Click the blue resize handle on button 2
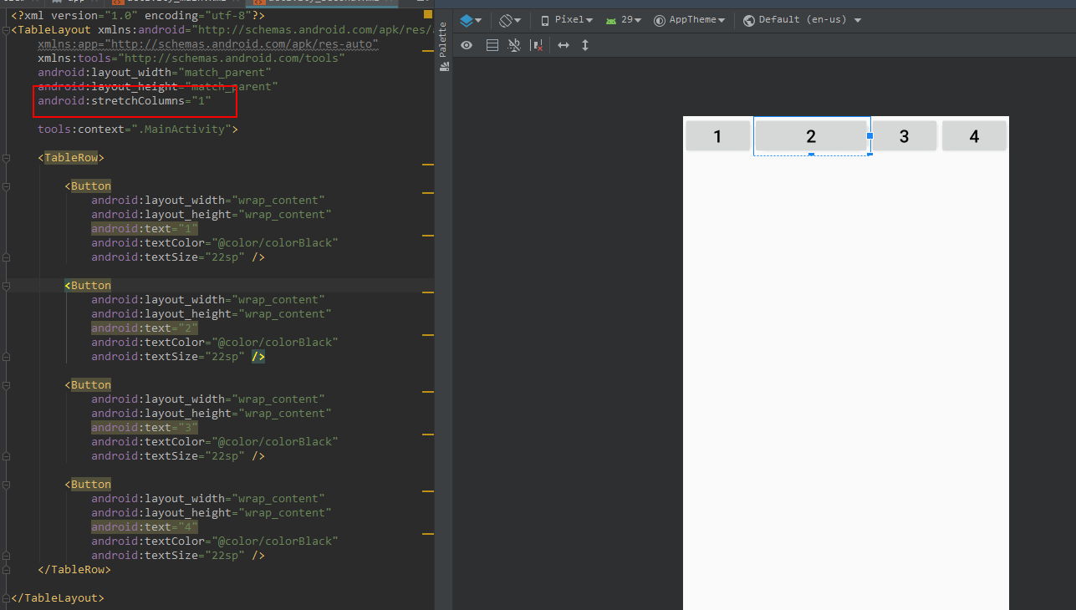This screenshot has height=610, width=1076. [x=869, y=135]
